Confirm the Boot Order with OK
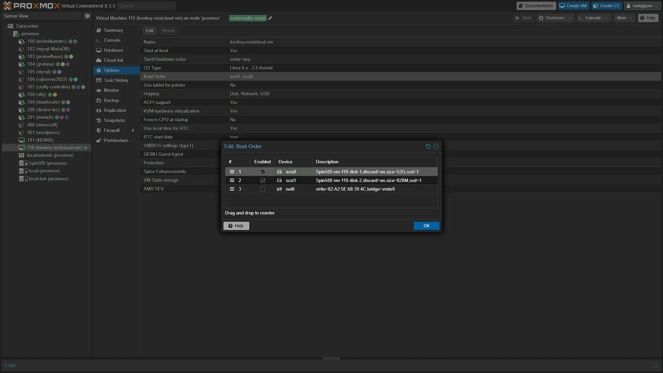 (426, 226)
